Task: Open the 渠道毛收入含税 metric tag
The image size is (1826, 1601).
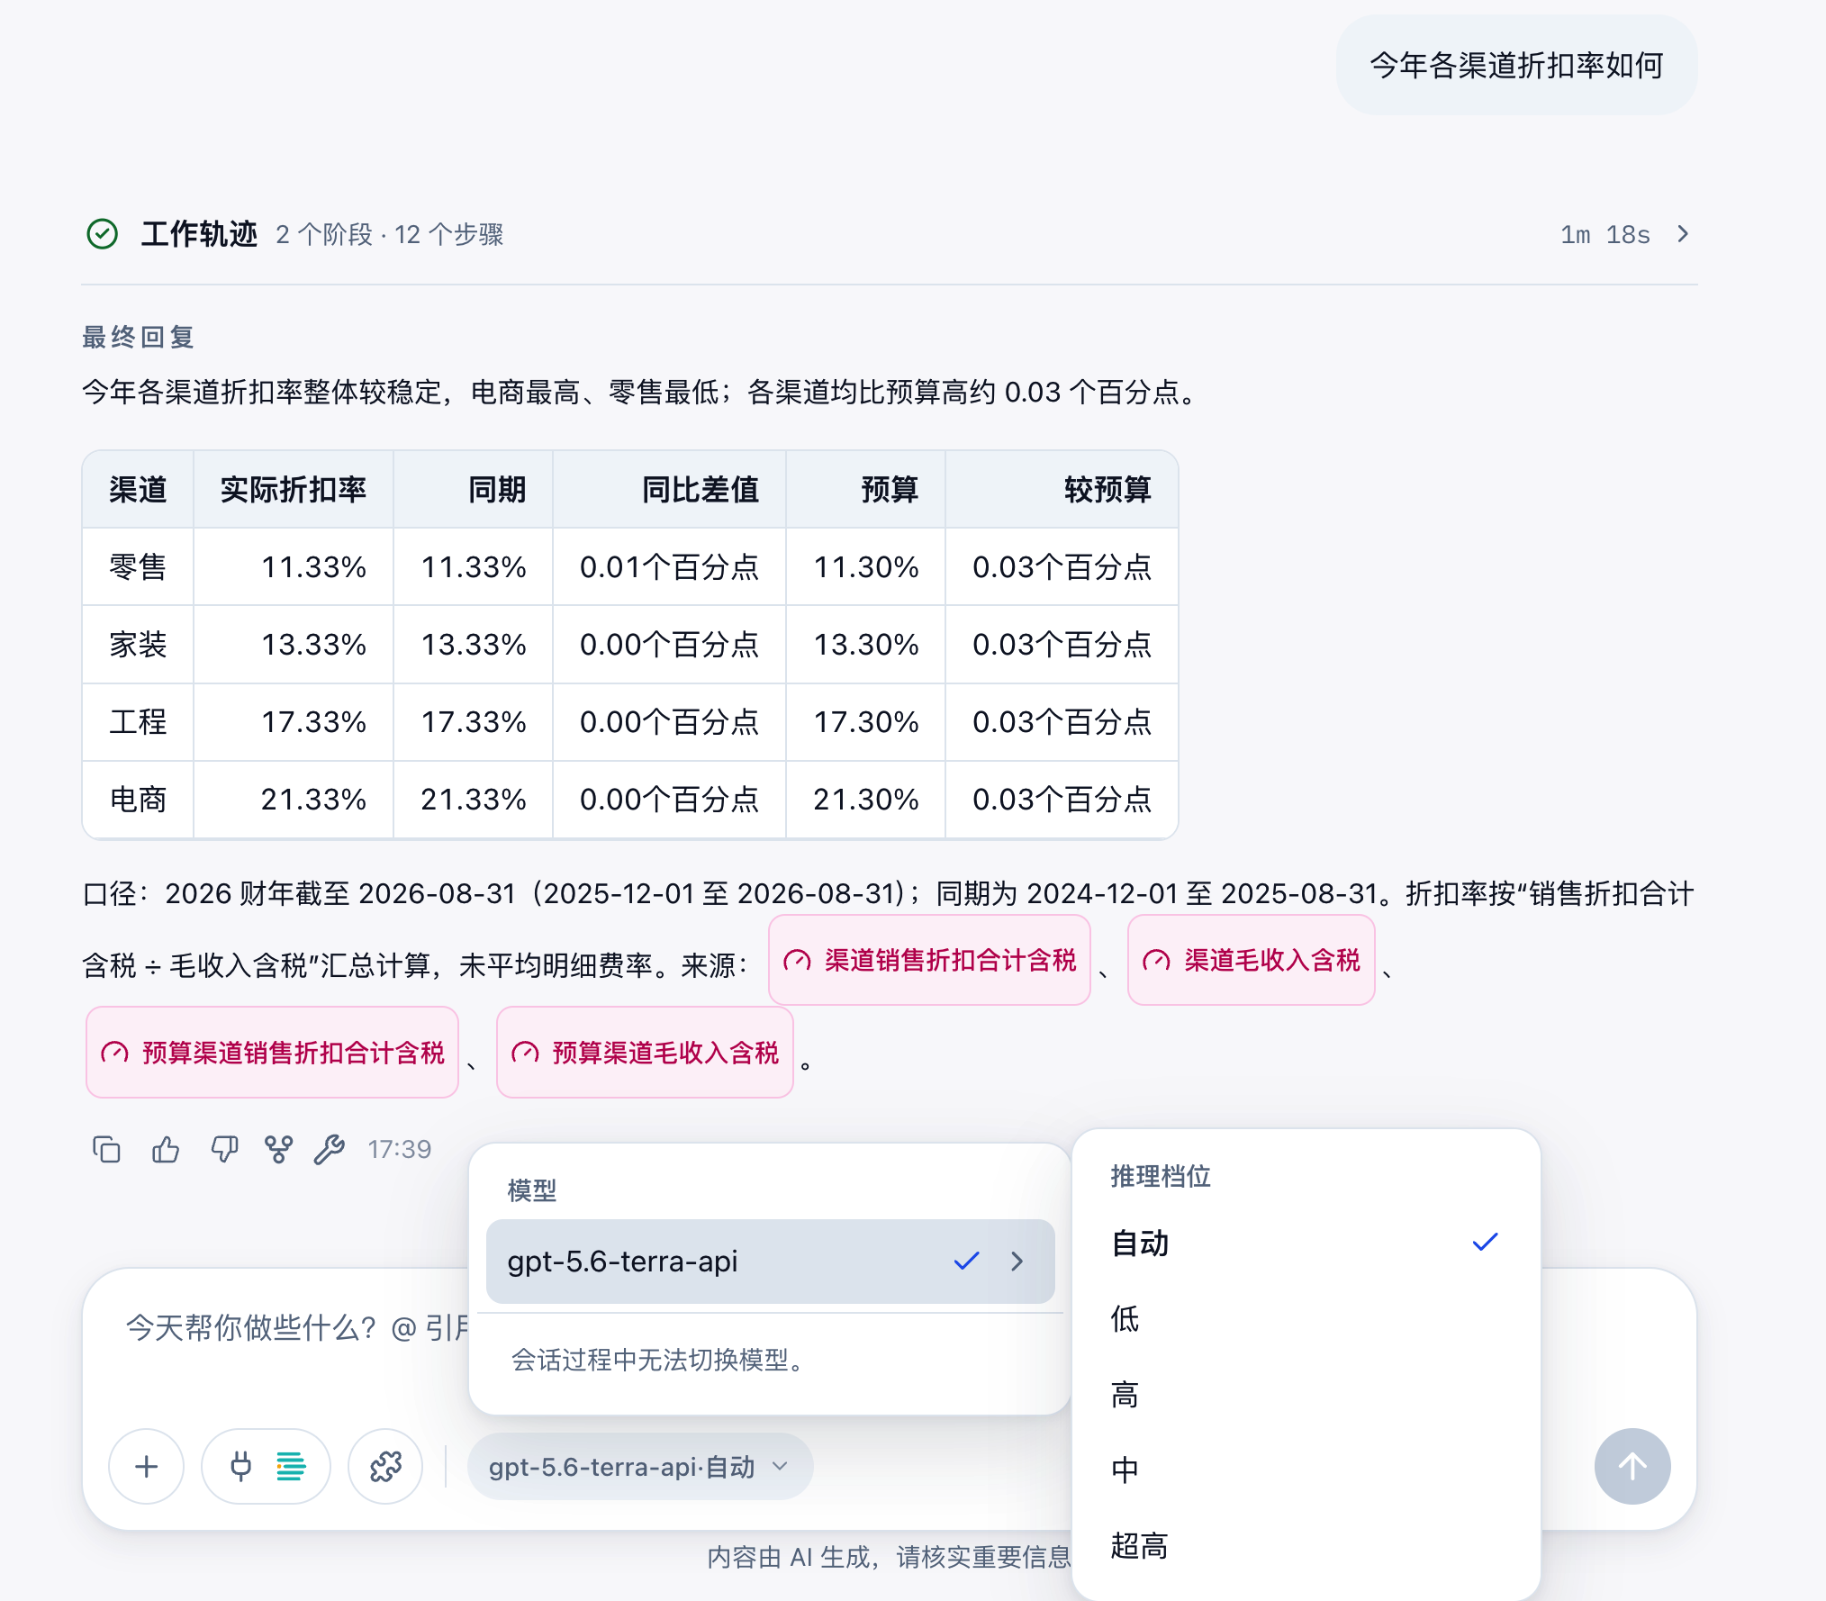Action: pos(1251,961)
